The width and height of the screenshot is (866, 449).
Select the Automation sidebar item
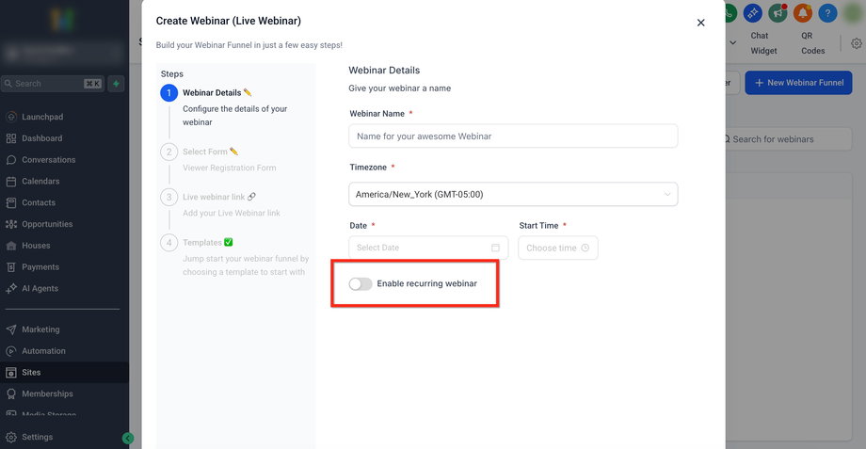pyautogui.click(x=43, y=351)
